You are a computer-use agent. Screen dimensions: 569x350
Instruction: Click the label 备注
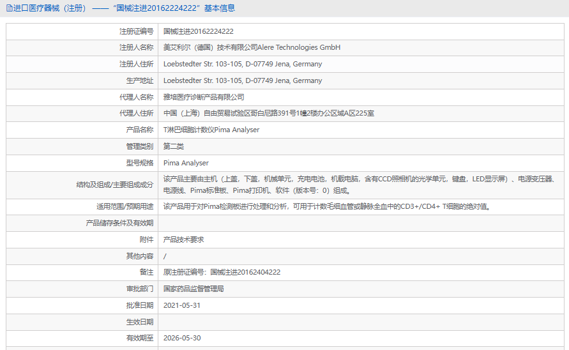click(147, 272)
